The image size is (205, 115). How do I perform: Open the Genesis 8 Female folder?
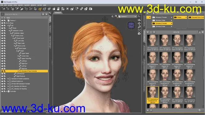coord(162,23)
